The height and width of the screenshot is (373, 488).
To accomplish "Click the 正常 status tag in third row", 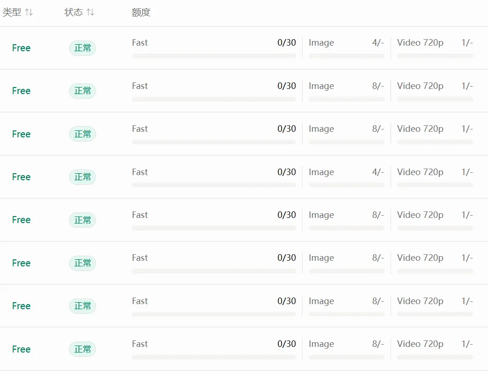I will point(82,134).
